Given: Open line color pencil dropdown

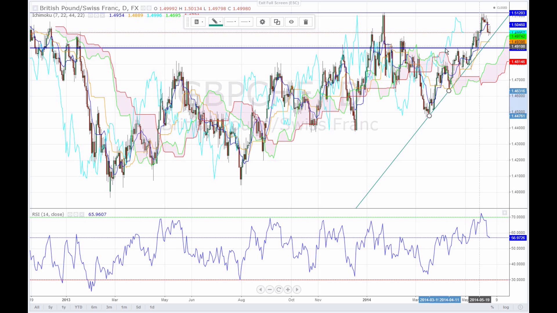Looking at the screenshot, I should pyautogui.click(x=216, y=22).
